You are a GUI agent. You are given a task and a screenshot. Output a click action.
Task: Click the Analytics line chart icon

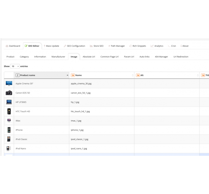point(152,46)
